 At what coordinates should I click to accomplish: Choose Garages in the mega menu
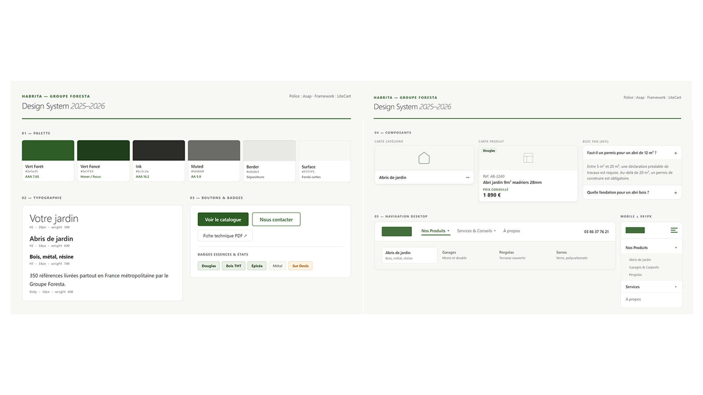coord(454,255)
